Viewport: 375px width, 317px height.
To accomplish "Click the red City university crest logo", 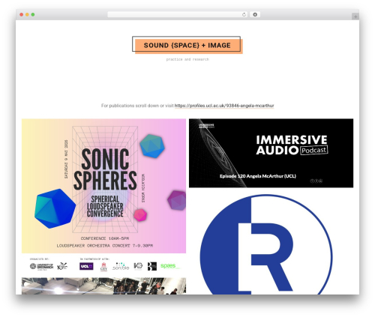I will click(103, 267).
